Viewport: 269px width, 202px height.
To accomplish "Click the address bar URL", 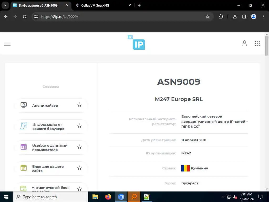I will click(60, 17).
